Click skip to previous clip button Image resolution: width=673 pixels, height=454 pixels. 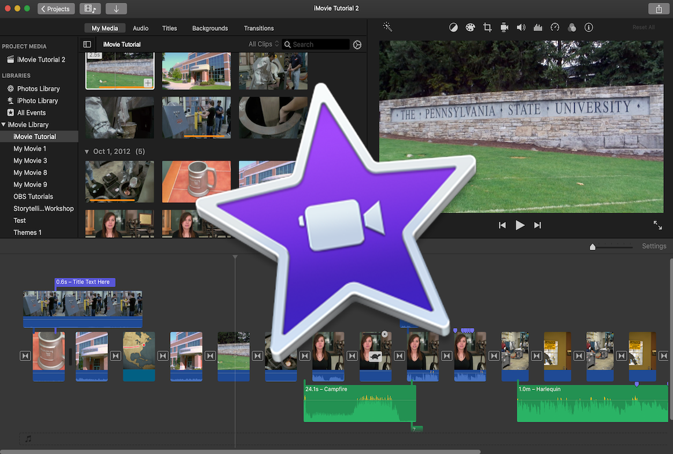coord(502,225)
